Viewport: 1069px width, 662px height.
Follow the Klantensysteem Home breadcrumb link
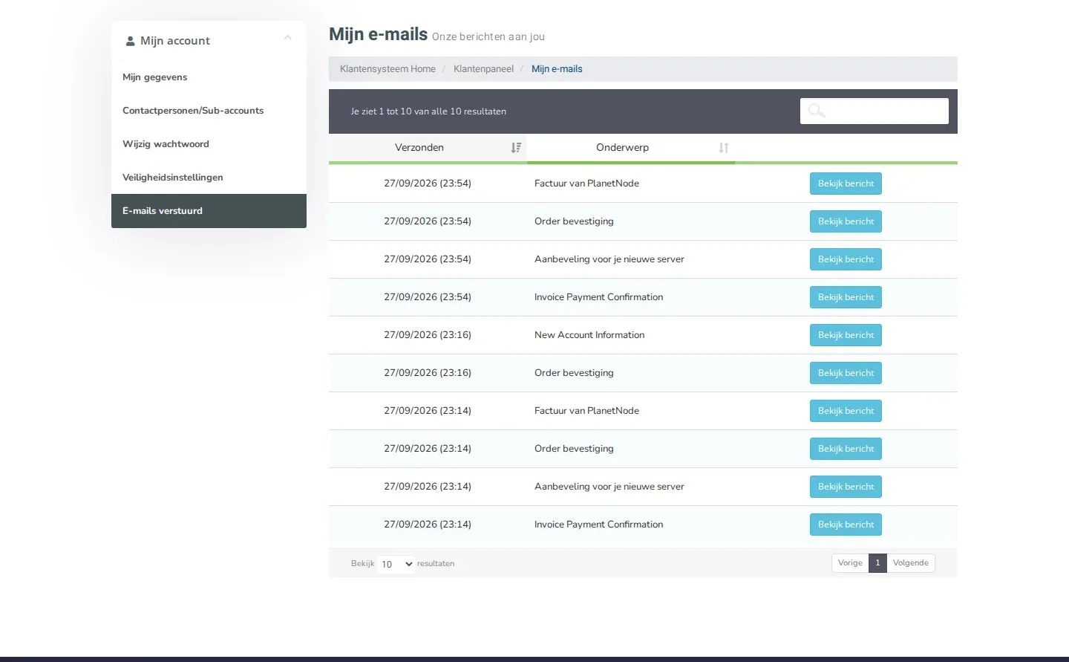pos(388,69)
